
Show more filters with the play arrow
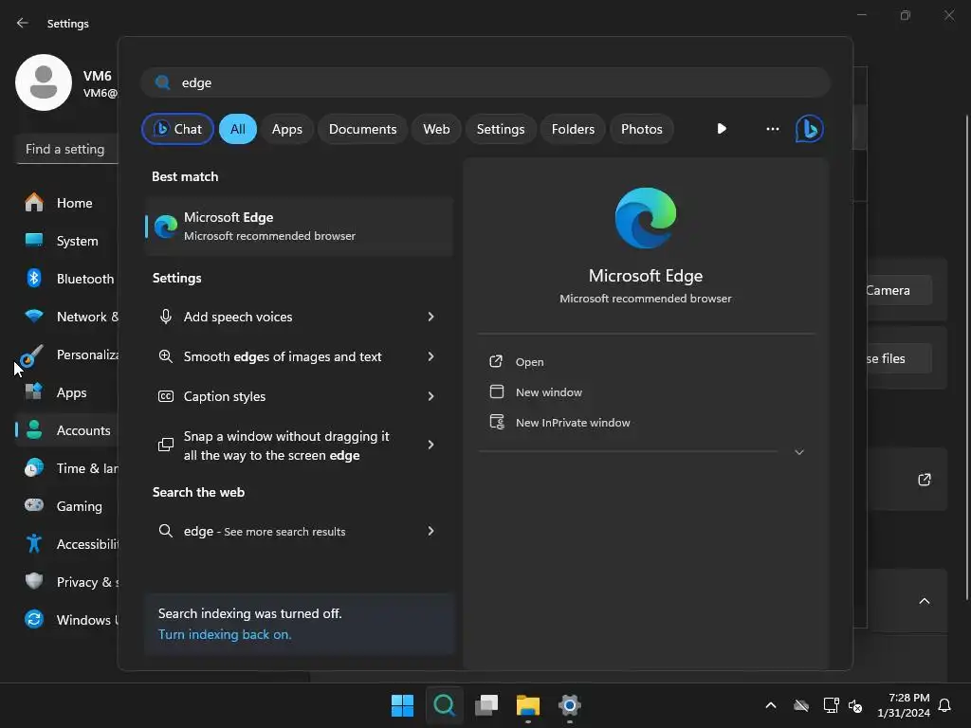coord(721,129)
